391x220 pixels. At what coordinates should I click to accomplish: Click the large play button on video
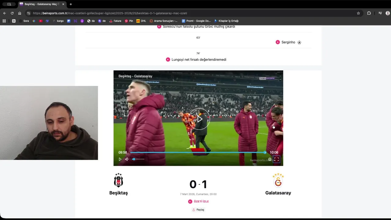[199, 119]
